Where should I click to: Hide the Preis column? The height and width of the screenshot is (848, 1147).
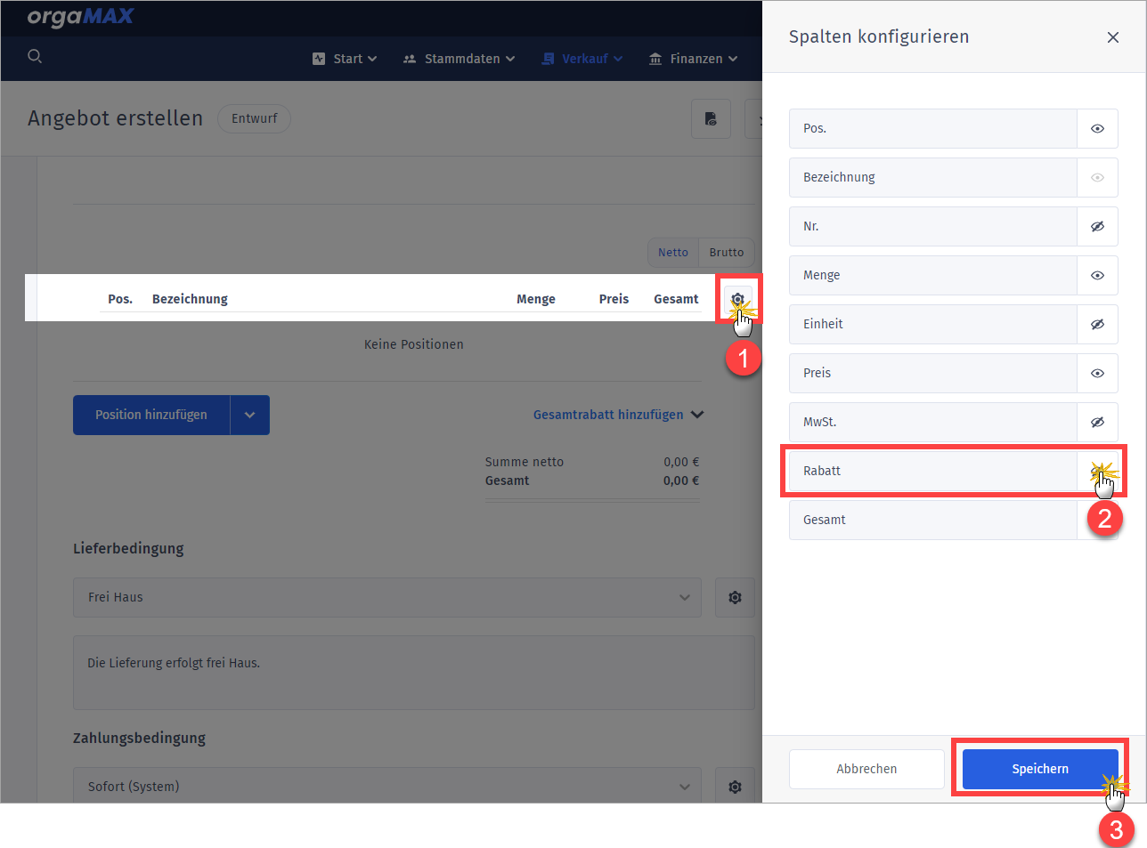(x=1097, y=373)
